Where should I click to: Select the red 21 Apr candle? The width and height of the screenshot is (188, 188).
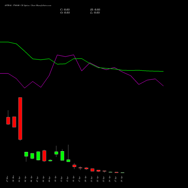click(x=92, y=170)
